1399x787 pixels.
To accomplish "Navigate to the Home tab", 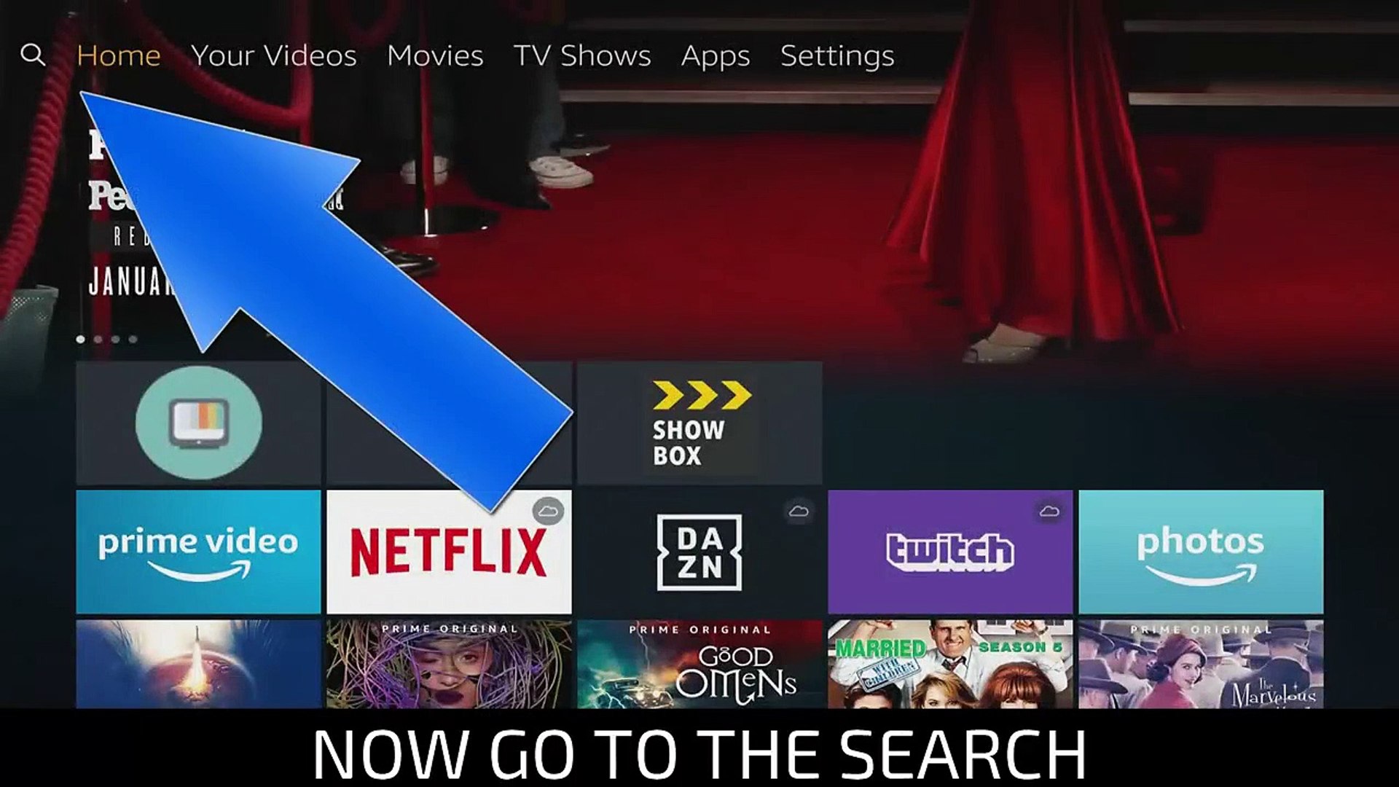I will [118, 55].
